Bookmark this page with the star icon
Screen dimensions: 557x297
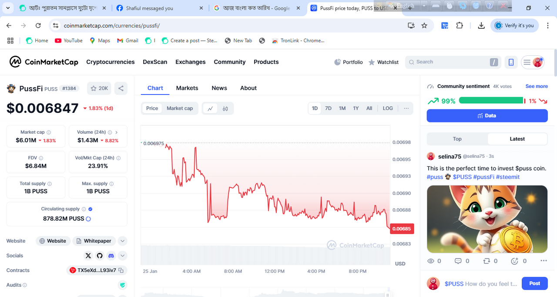(424, 26)
